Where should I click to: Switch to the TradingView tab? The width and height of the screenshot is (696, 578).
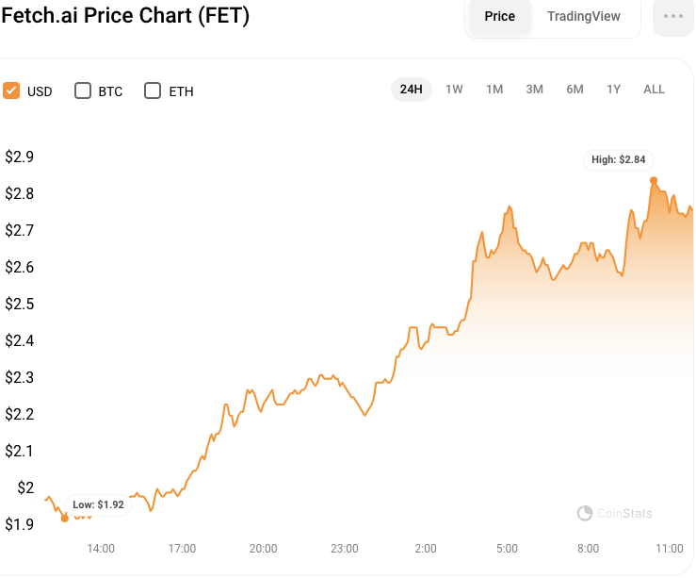pyautogui.click(x=584, y=17)
